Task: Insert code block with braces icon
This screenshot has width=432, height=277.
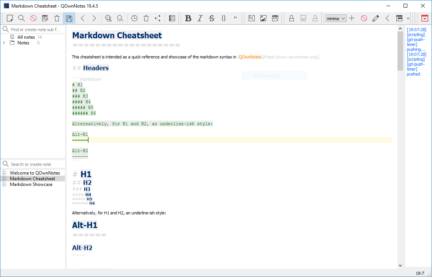Action: (x=224, y=19)
